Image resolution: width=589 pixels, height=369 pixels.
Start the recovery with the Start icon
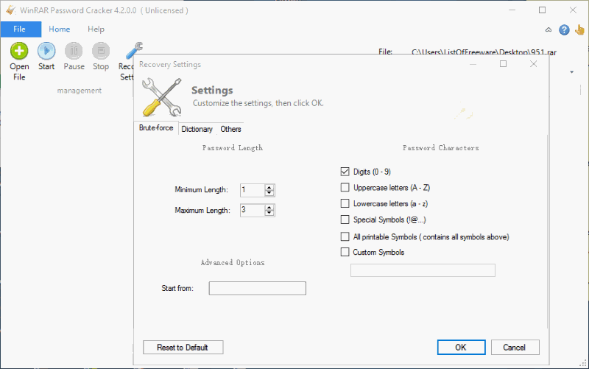pos(46,51)
